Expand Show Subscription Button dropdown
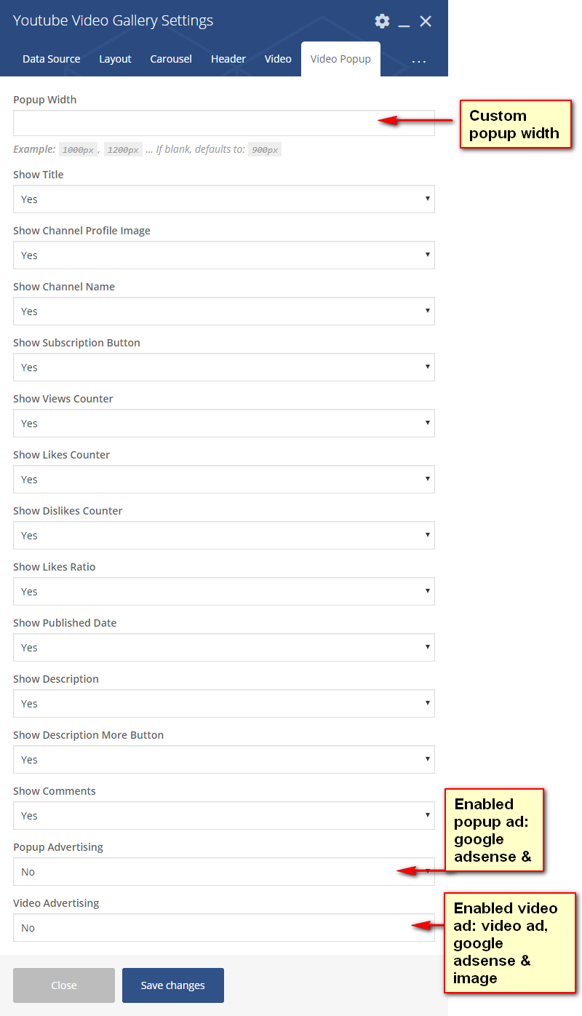 223,368
